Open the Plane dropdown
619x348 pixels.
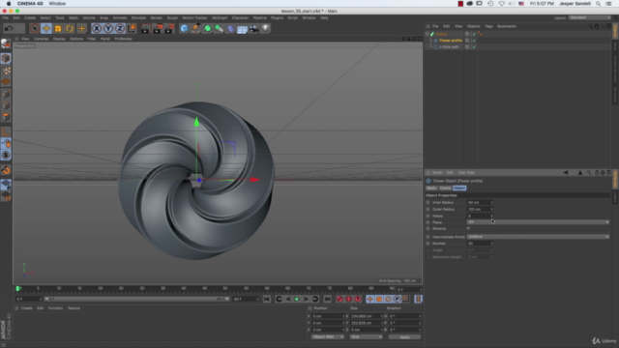[538, 222]
